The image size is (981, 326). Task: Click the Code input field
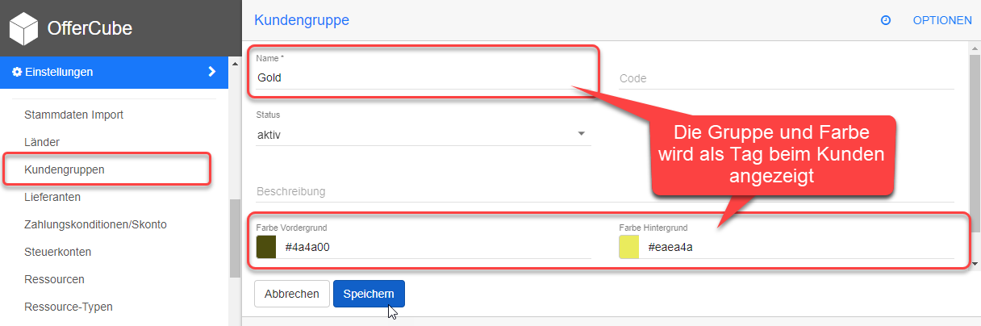pyautogui.click(x=787, y=78)
